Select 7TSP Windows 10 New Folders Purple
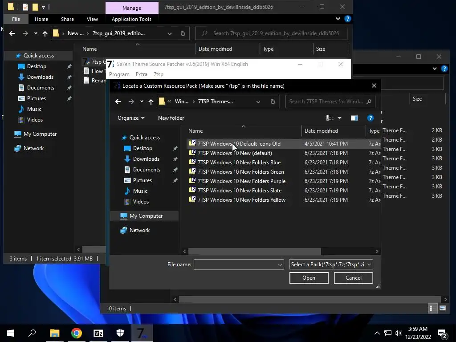 click(x=241, y=181)
